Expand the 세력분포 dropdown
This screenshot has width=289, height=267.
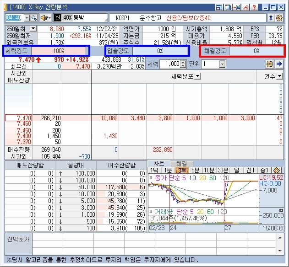coord(197,76)
